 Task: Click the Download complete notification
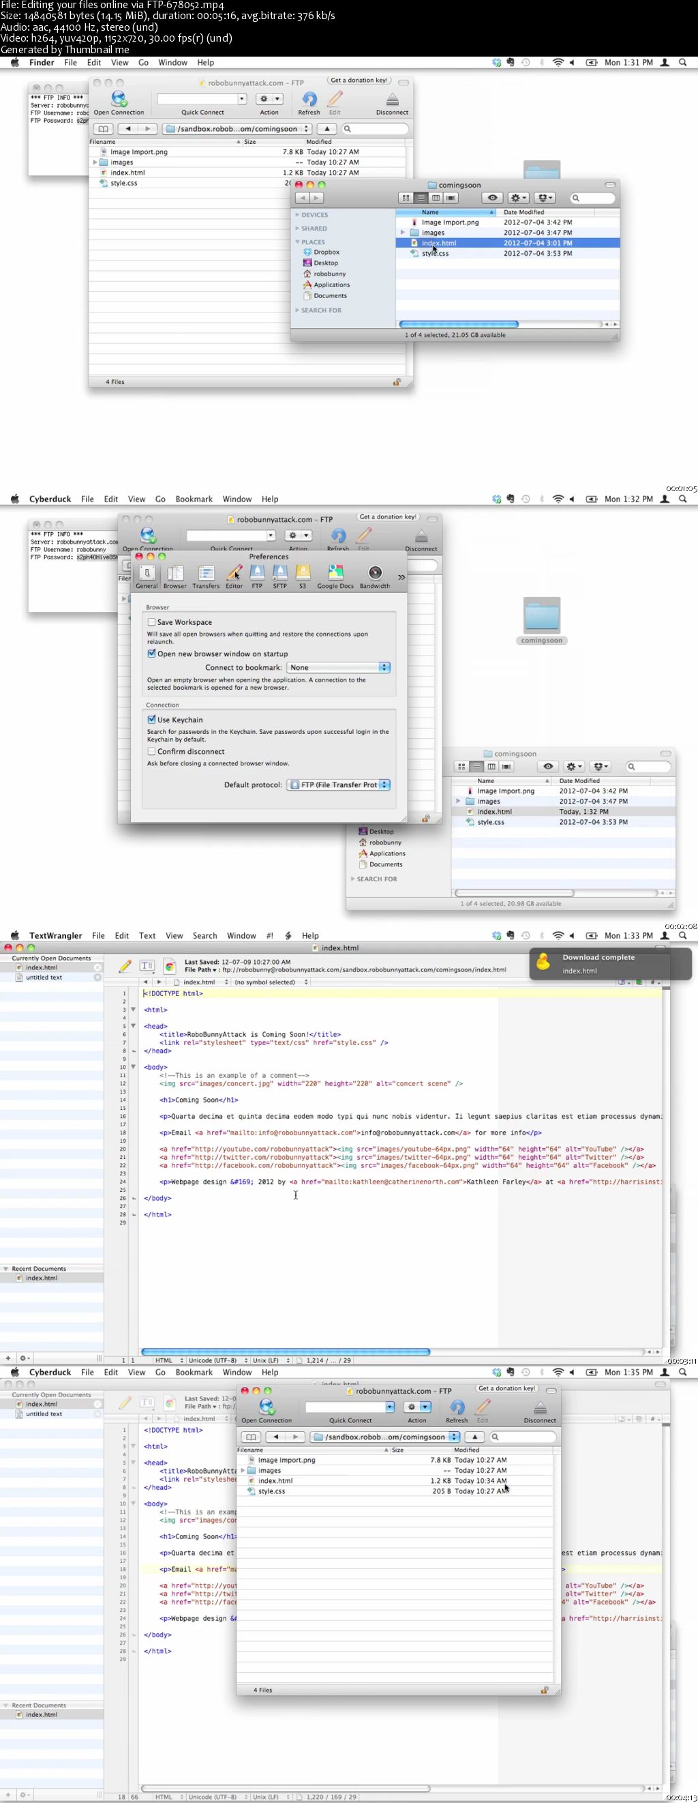tap(611, 964)
